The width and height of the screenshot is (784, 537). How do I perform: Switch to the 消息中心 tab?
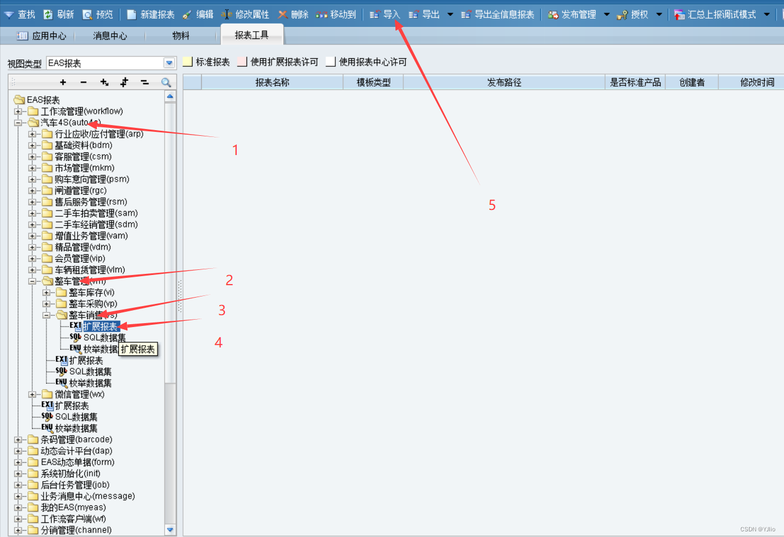pos(110,36)
